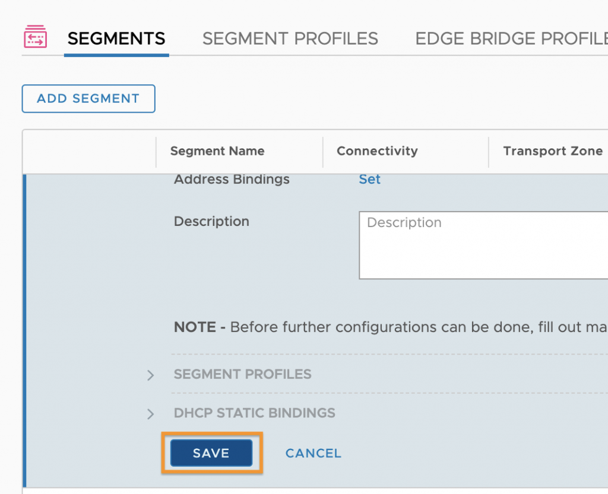The height and width of the screenshot is (494, 608).
Task: Click the Description field label
Action: pyautogui.click(x=212, y=221)
